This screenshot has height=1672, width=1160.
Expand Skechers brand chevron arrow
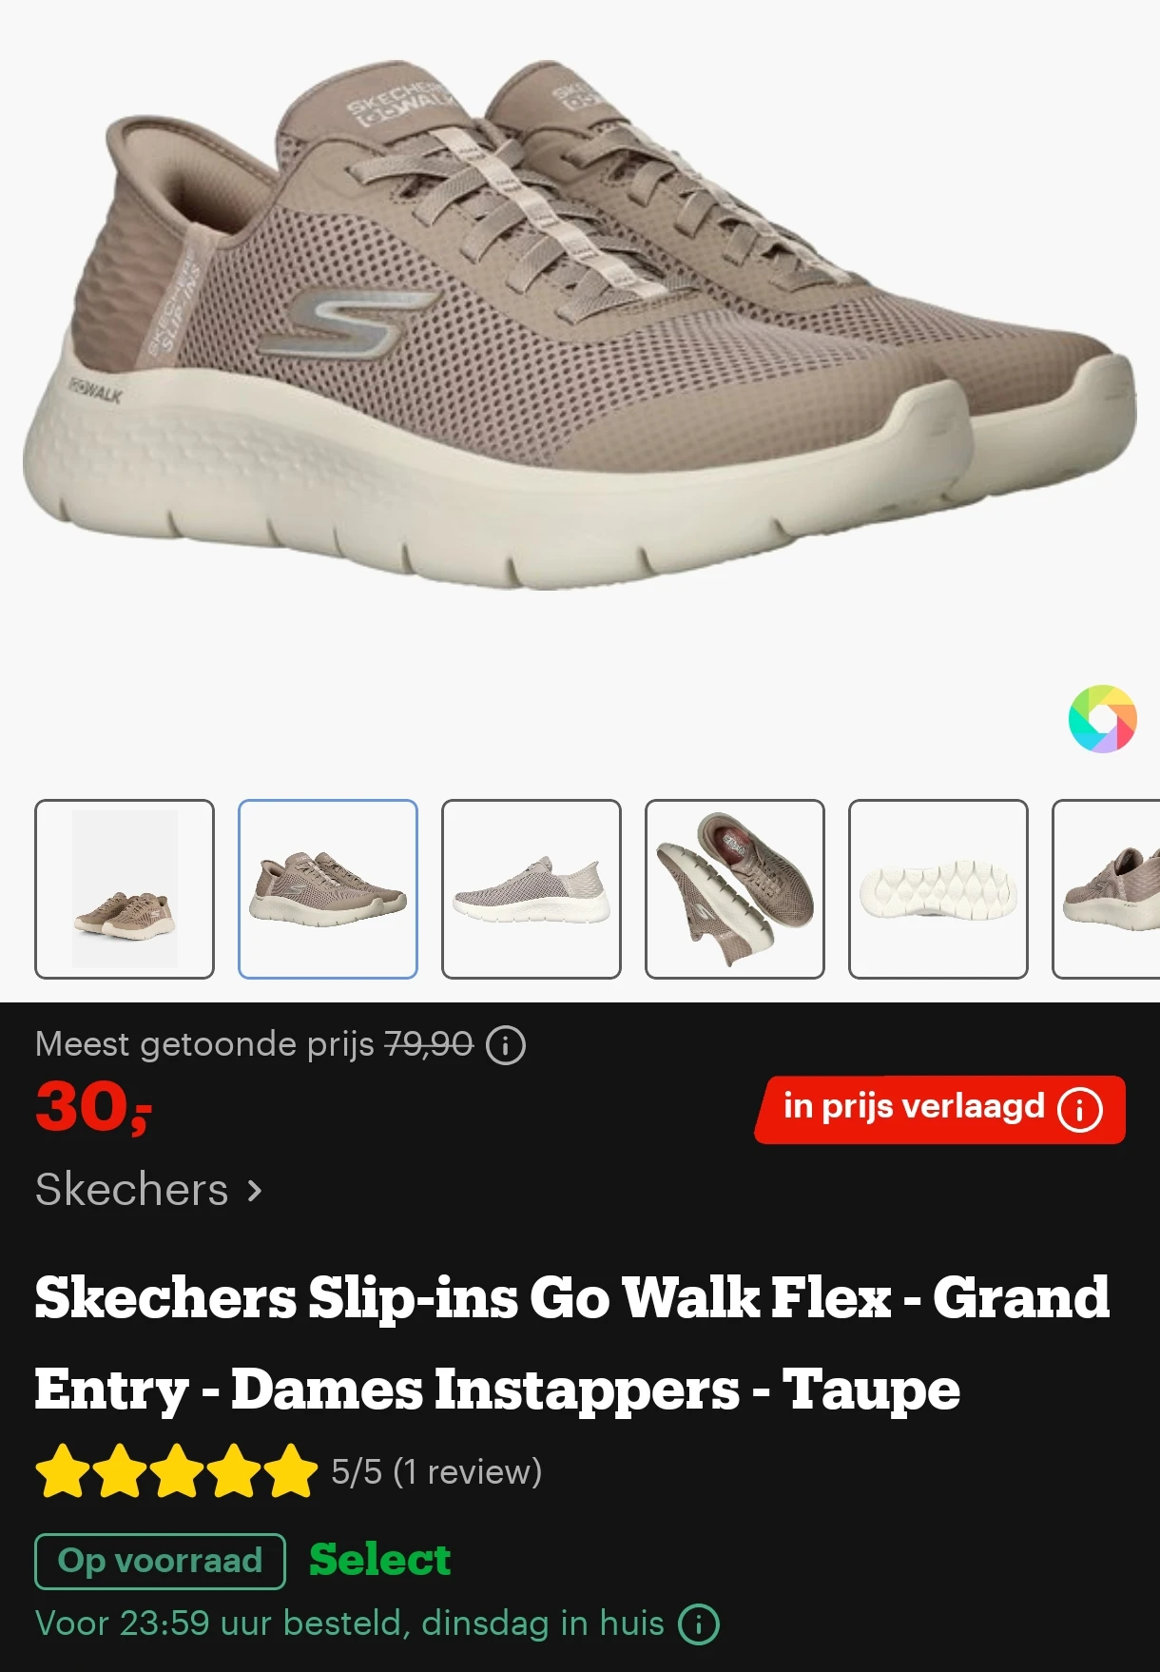click(x=254, y=1191)
